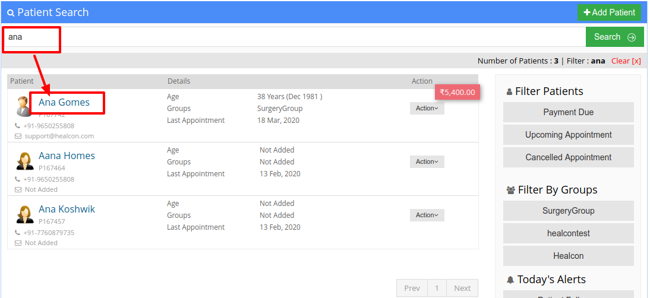Click email icon in Ana Koshwik row

pyautogui.click(x=18, y=243)
